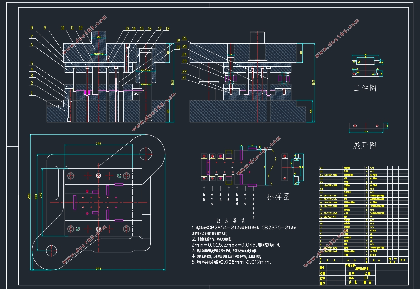
Task: Click the '1:1' scale cell in title block
Action: coord(367,278)
